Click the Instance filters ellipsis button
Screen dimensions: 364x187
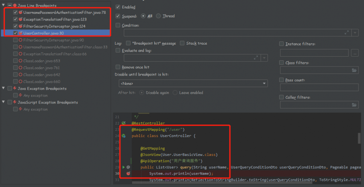coord(355,53)
